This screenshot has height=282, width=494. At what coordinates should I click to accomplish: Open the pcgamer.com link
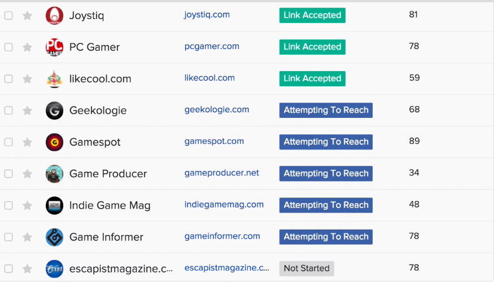click(x=212, y=46)
